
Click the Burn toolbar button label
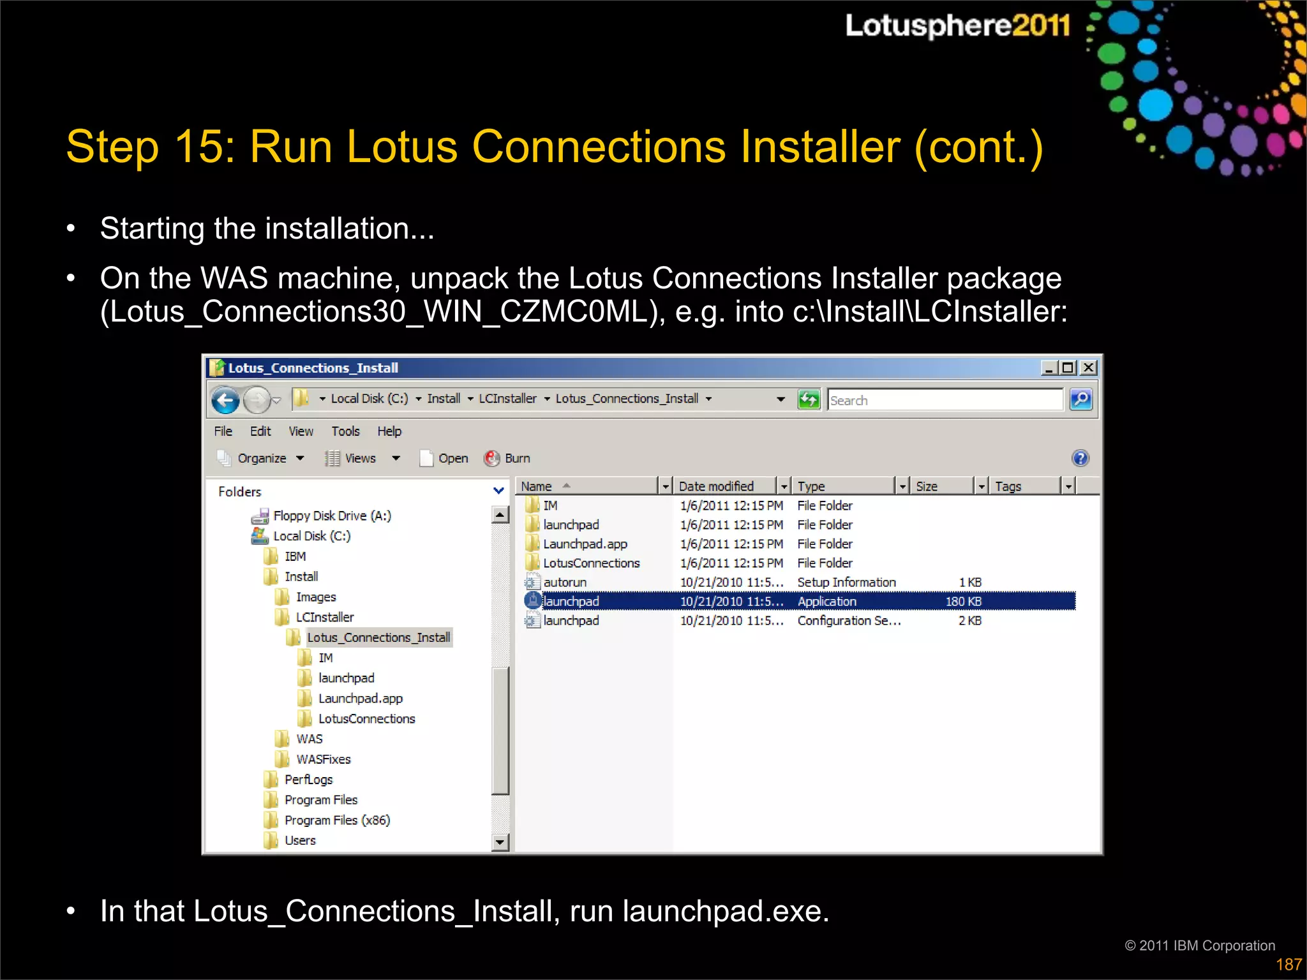518,458
